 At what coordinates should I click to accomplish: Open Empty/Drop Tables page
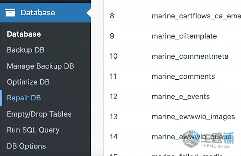tap(39, 114)
